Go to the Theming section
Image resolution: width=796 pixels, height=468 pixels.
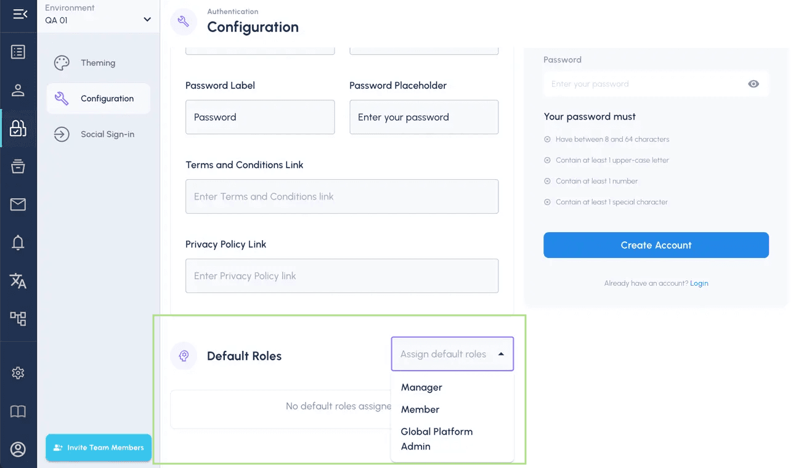tap(98, 63)
